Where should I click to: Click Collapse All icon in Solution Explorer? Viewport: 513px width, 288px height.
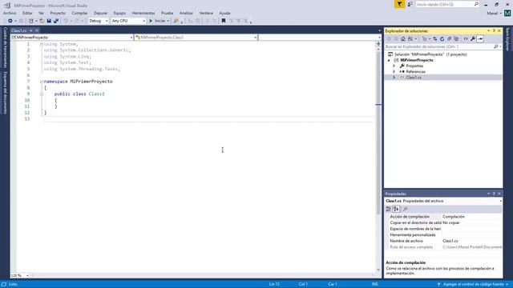point(449,39)
